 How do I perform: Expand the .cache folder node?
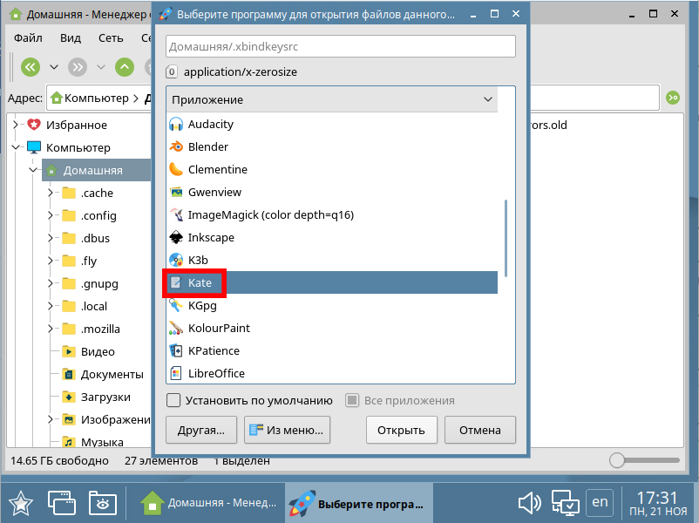pyautogui.click(x=51, y=193)
